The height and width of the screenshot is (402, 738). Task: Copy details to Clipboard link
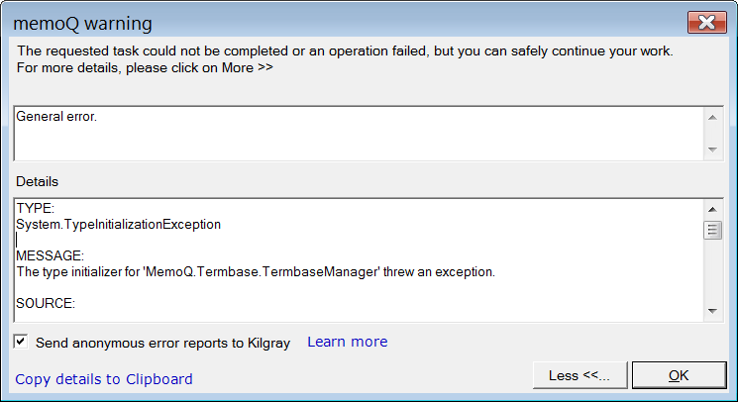[104, 379]
